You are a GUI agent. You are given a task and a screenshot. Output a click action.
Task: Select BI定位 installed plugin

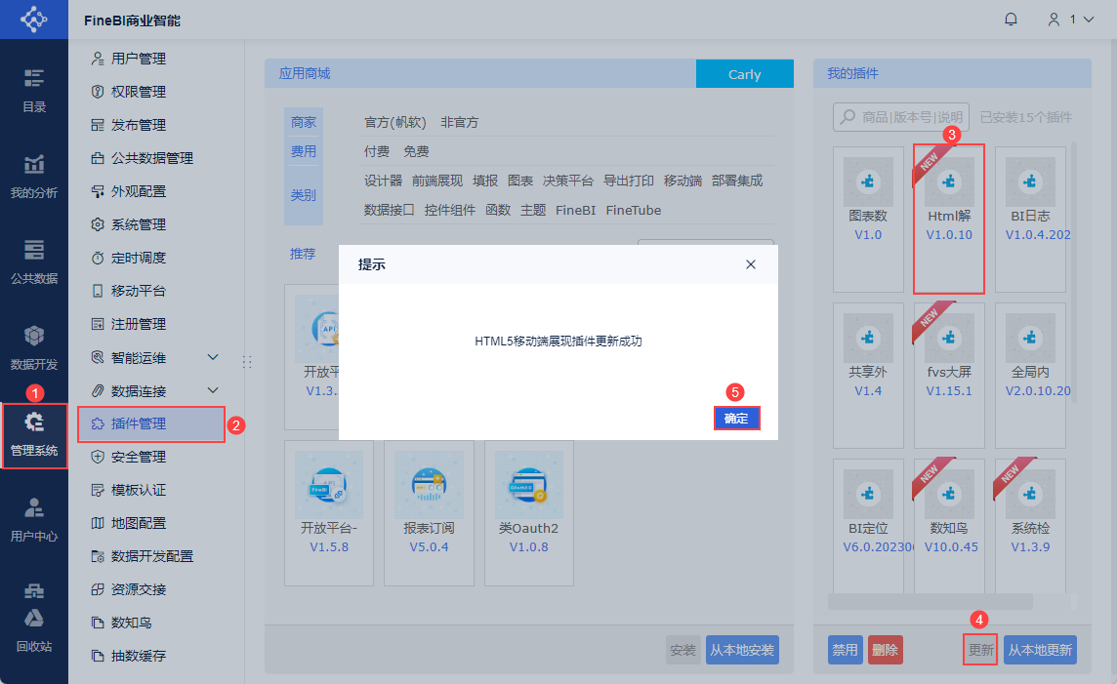(x=868, y=527)
